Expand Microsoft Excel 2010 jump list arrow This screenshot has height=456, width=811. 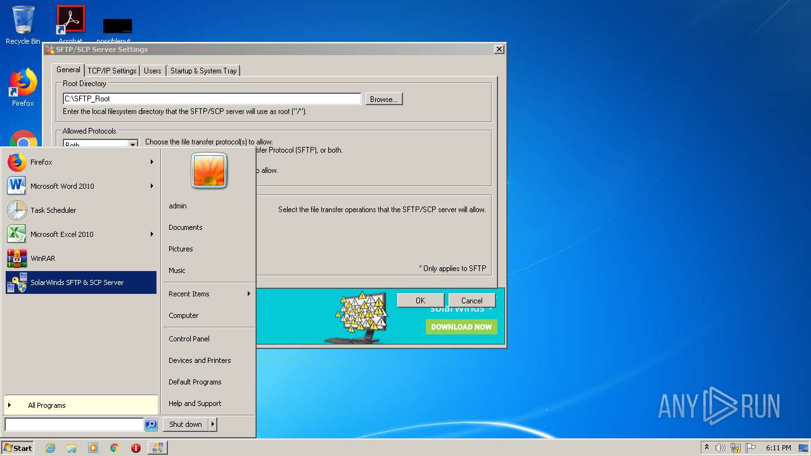click(151, 234)
